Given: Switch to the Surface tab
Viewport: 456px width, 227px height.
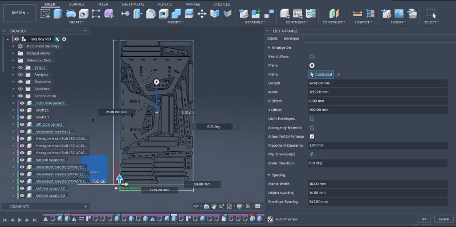Looking at the screenshot, I should (x=77, y=5).
